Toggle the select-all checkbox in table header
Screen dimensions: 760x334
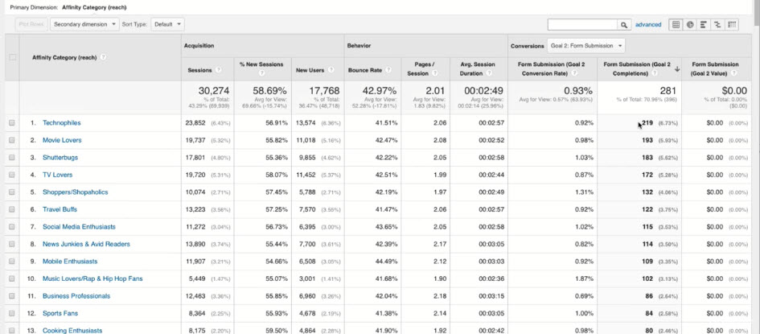click(12, 57)
